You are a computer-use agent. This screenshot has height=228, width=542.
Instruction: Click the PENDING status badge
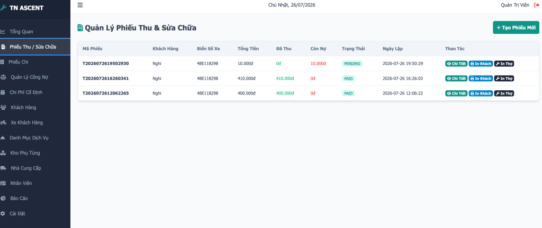352,64
